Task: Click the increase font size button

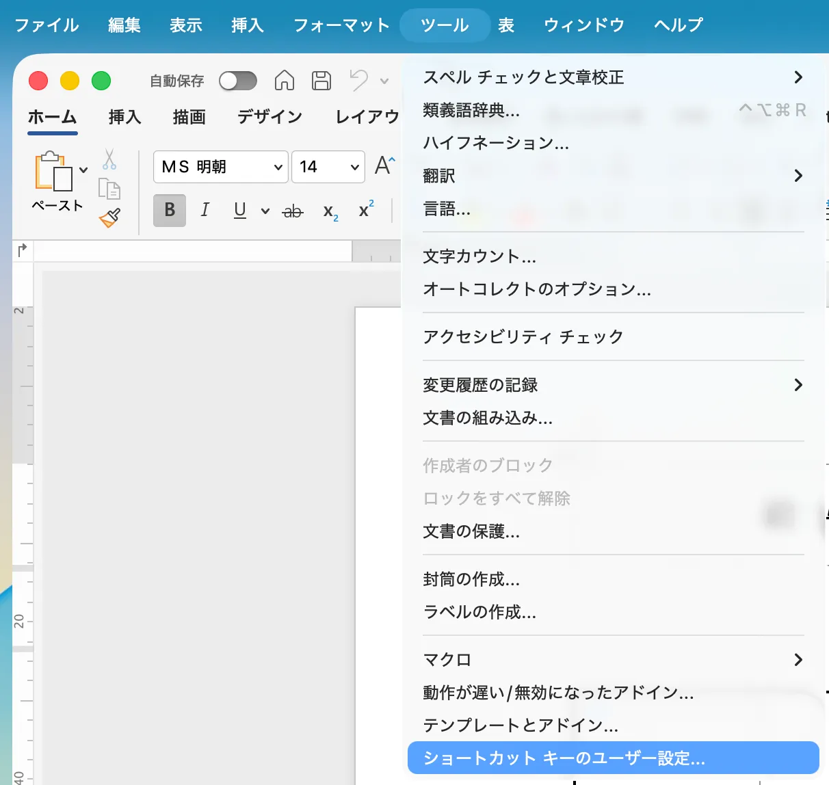Action: (x=385, y=165)
